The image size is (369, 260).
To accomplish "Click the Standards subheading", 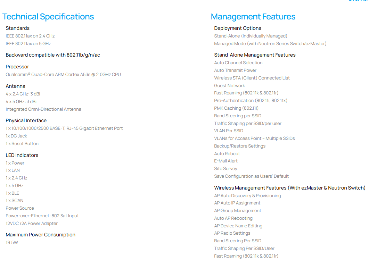I will click(x=17, y=28).
